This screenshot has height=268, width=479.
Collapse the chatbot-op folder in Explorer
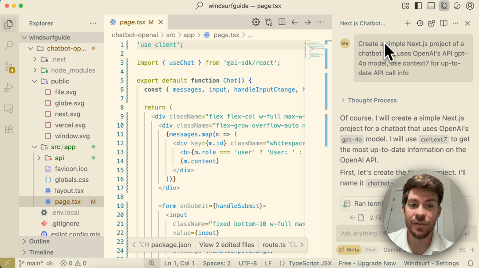point(30,48)
